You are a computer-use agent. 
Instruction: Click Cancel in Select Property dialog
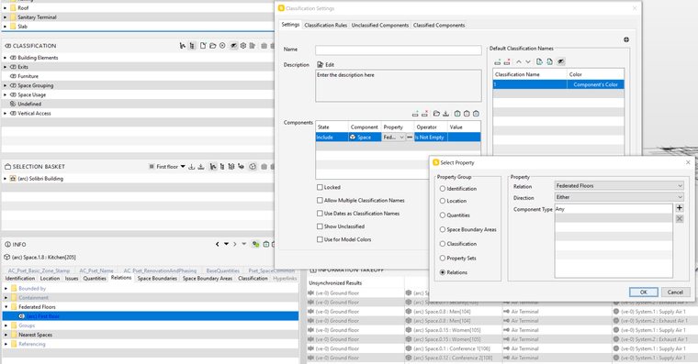coord(675,292)
